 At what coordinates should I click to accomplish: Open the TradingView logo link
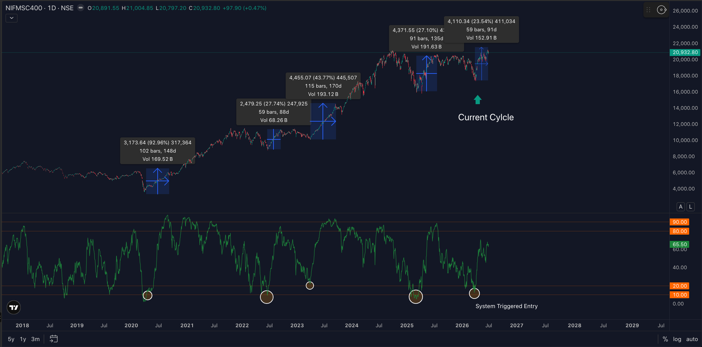coord(14,307)
